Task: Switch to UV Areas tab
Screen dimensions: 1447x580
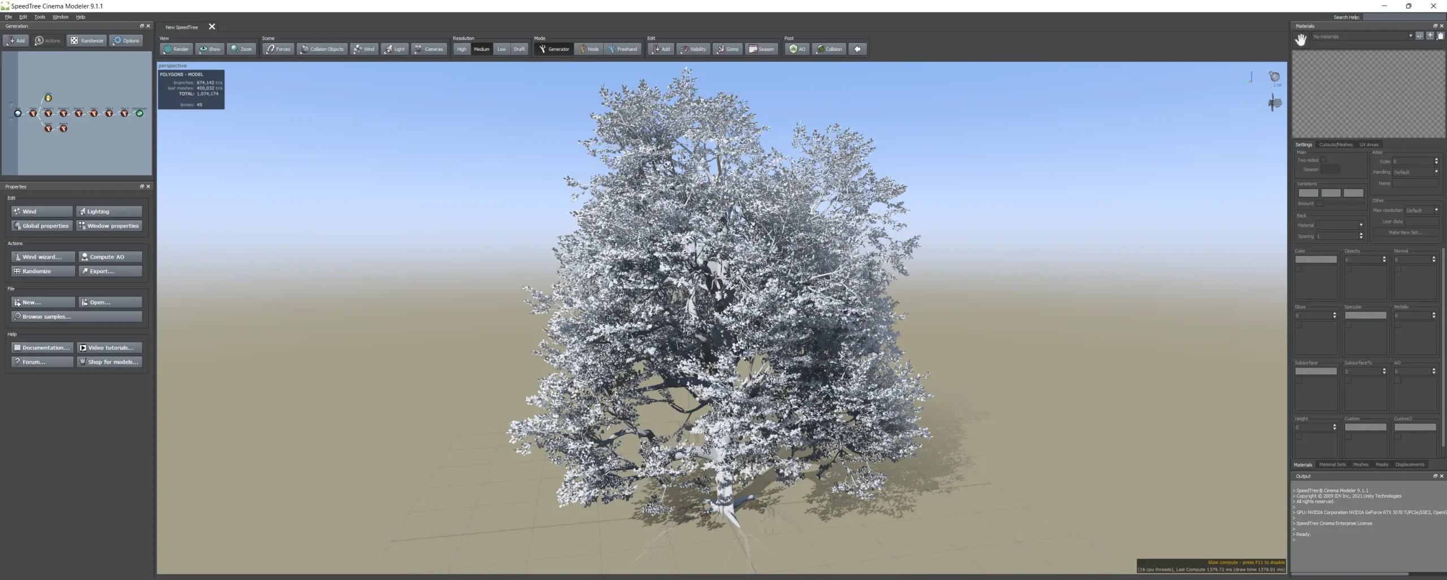Action: (1369, 145)
